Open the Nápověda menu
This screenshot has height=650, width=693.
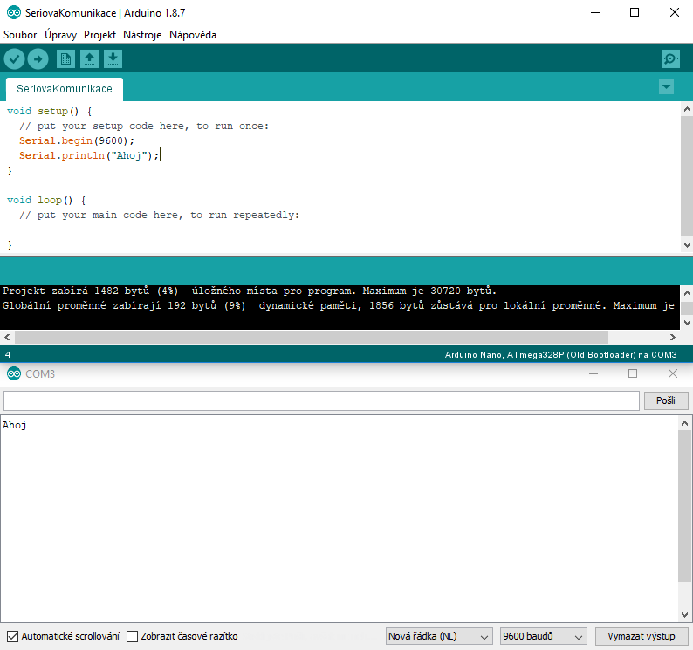point(193,35)
